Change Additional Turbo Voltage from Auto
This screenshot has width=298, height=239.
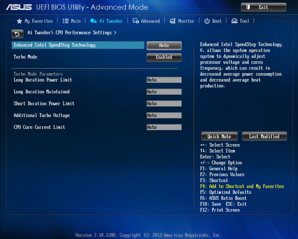[164, 115]
